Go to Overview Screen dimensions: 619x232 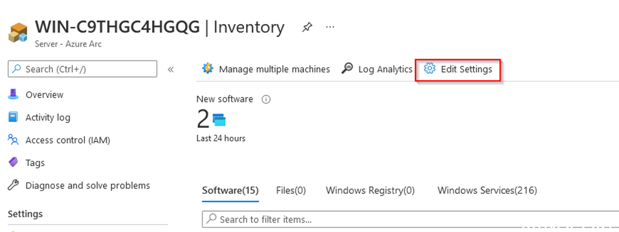click(x=44, y=95)
